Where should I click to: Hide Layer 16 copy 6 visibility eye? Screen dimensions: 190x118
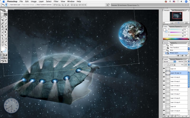click(x=164, y=77)
